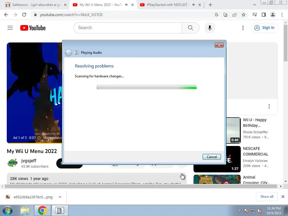
Task: Open Chrome three-dot menu
Action: (282, 15)
